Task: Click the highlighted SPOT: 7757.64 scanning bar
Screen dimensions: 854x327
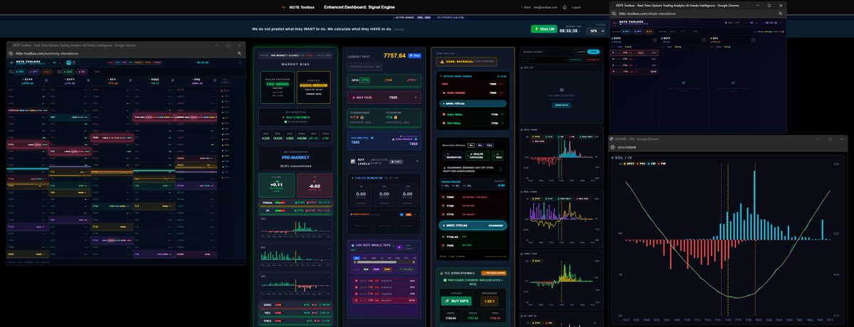Action: tap(473, 225)
